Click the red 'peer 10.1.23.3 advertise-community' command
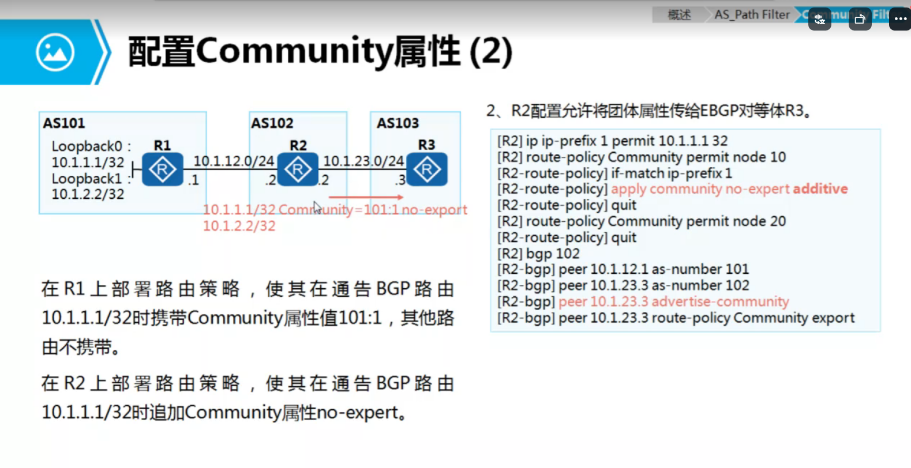 674,301
